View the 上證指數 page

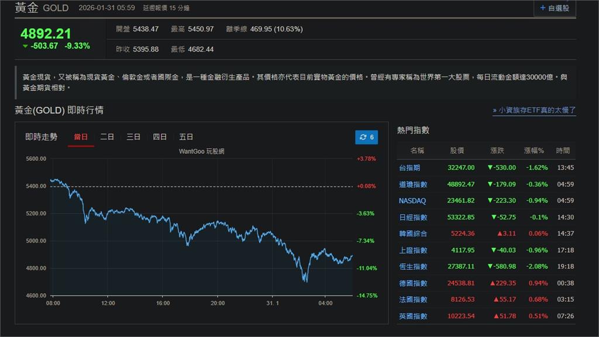coord(412,250)
